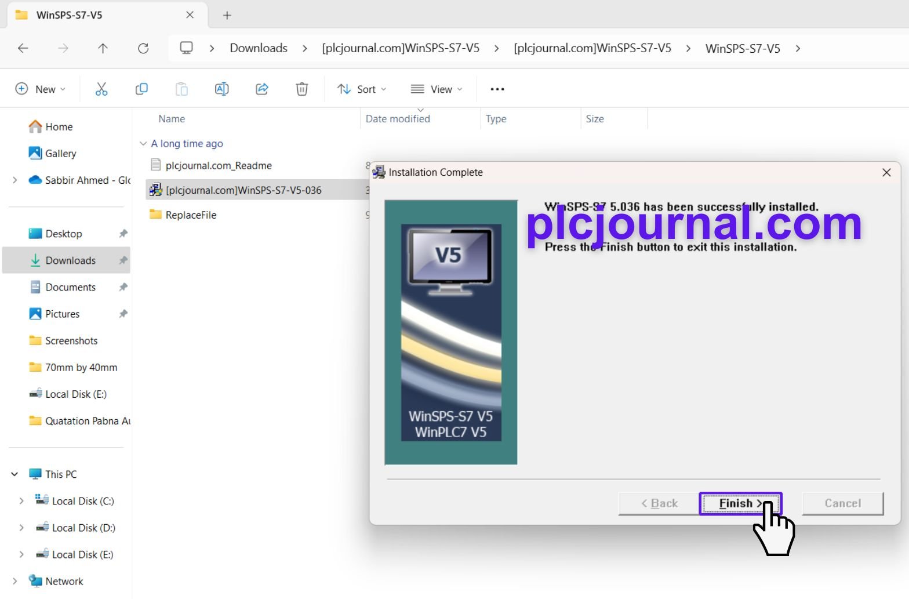
Task: Click the Paste clipboard icon
Action: click(181, 89)
